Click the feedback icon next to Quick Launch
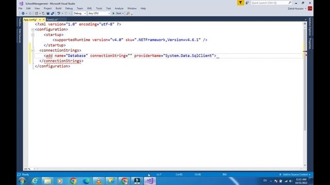The height and width of the screenshot is (185, 330). pyautogui.click(x=247, y=3)
